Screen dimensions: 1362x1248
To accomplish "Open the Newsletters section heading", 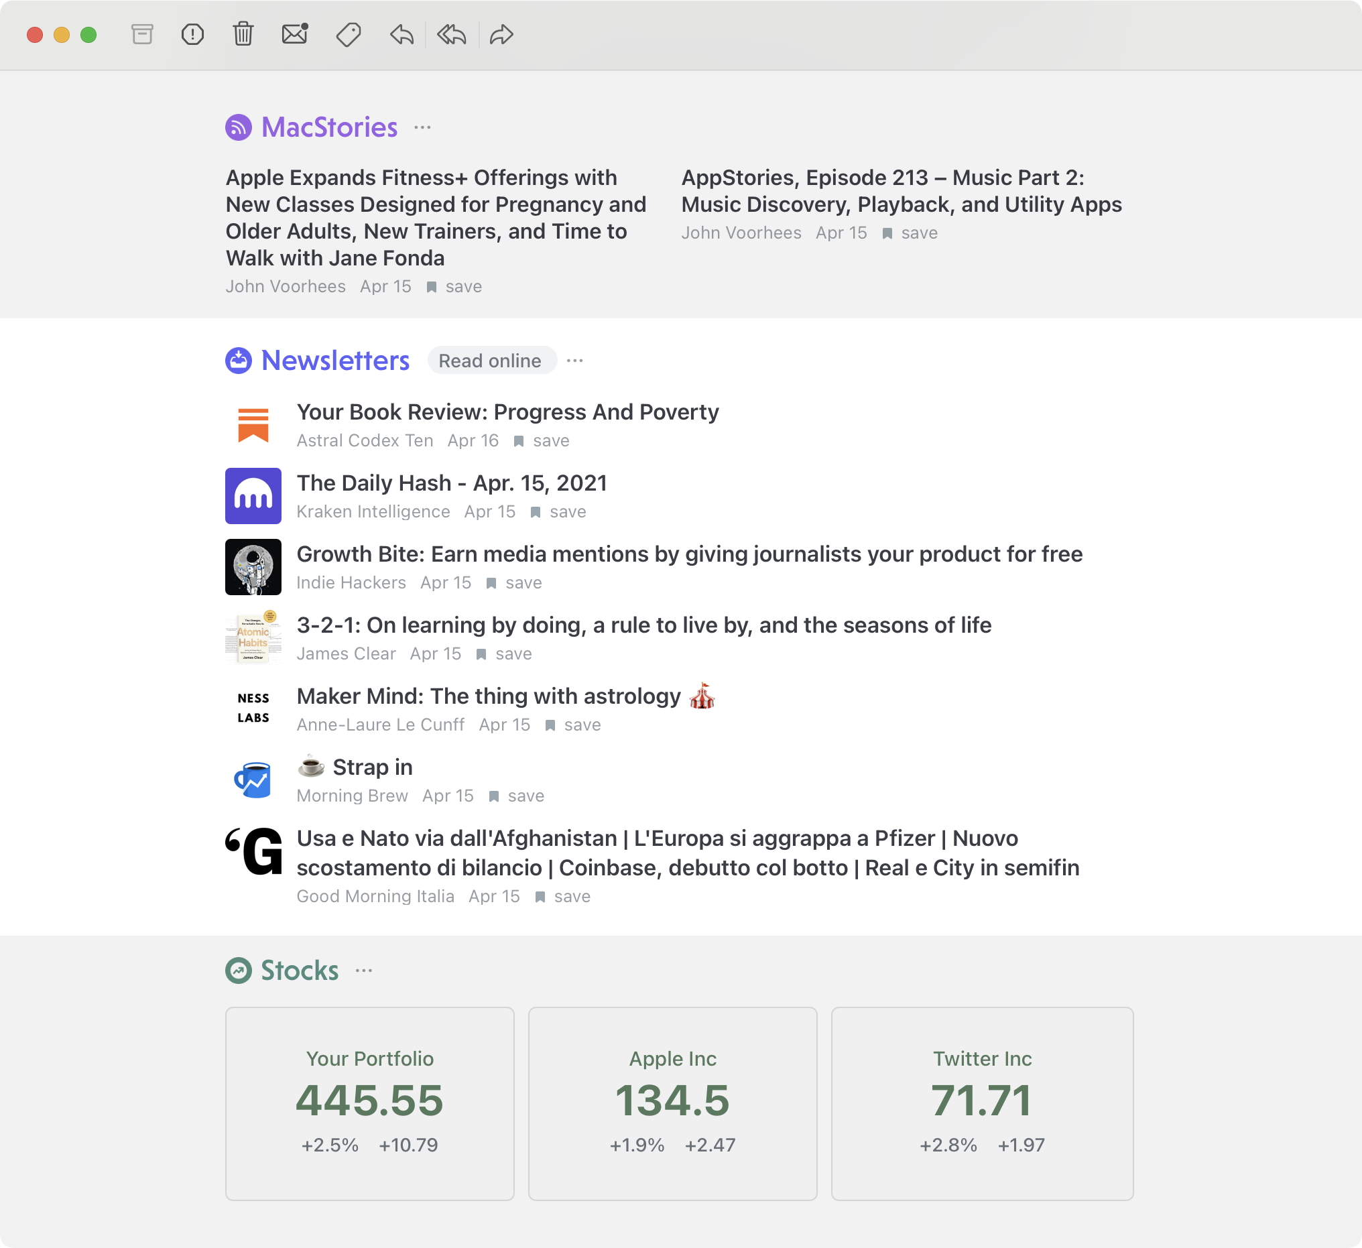I will (x=335, y=361).
